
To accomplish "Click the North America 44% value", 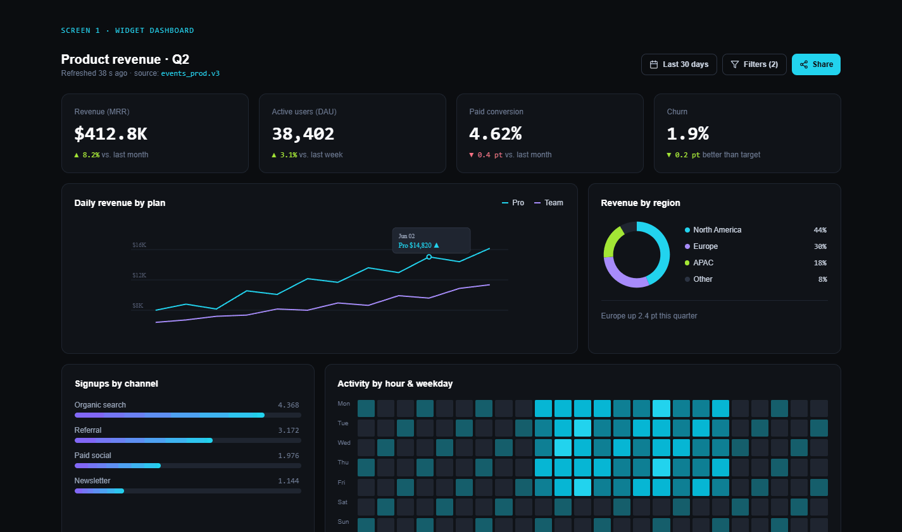I will [820, 230].
